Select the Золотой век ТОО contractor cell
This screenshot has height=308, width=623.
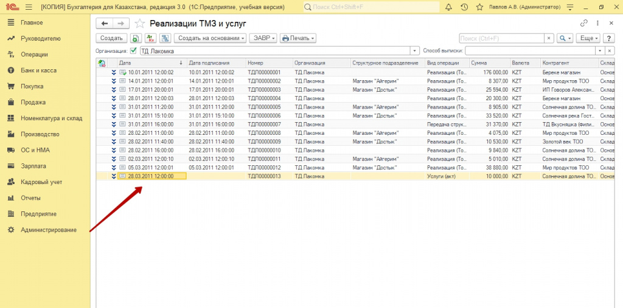tap(569, 142)
